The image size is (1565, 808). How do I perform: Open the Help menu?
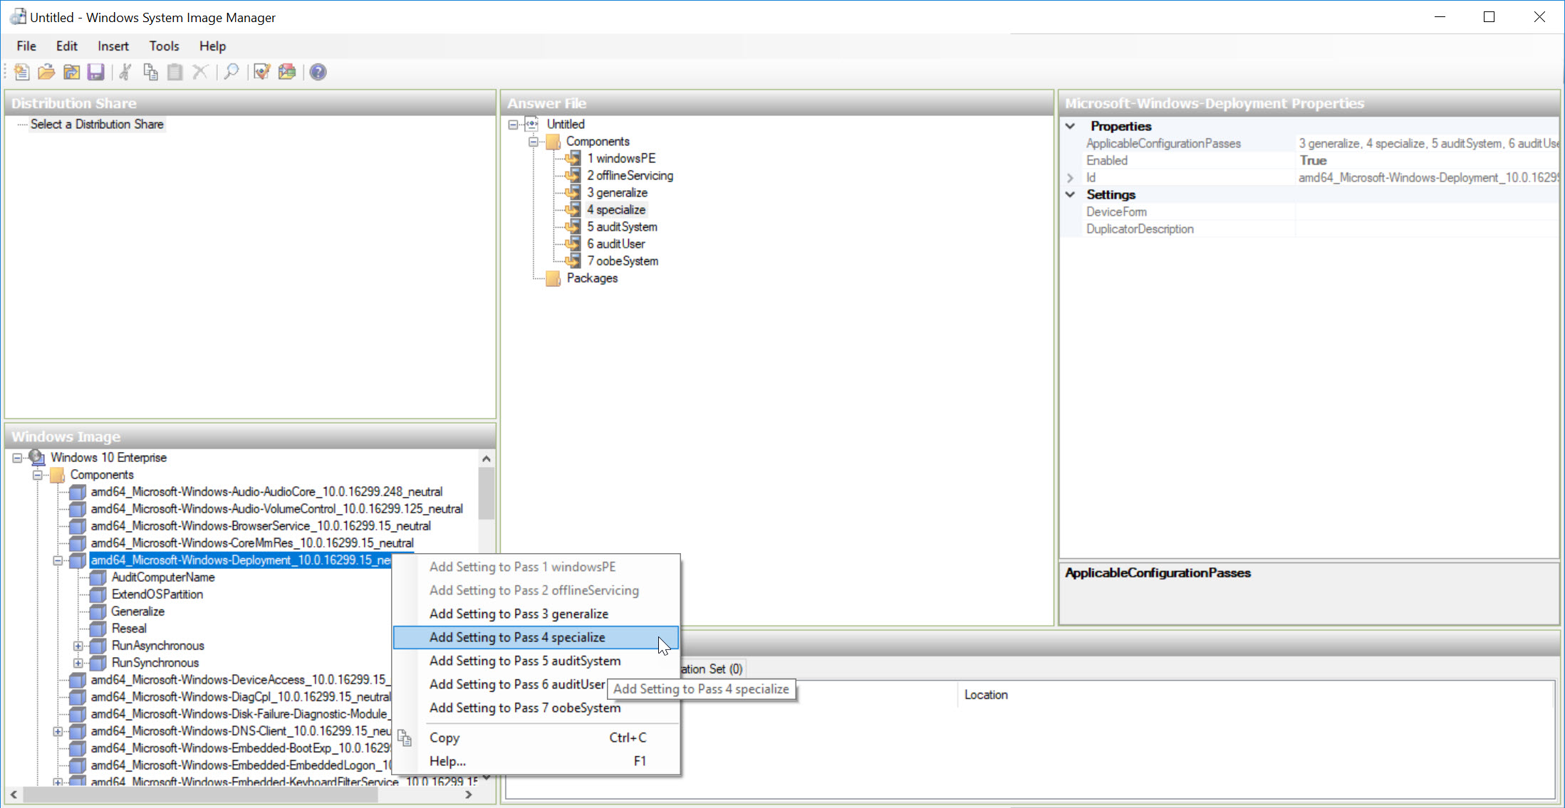(212, 46)
